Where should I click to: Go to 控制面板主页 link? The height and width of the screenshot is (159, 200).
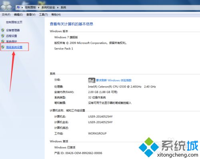pyautogui.click(x=14, y=22)
